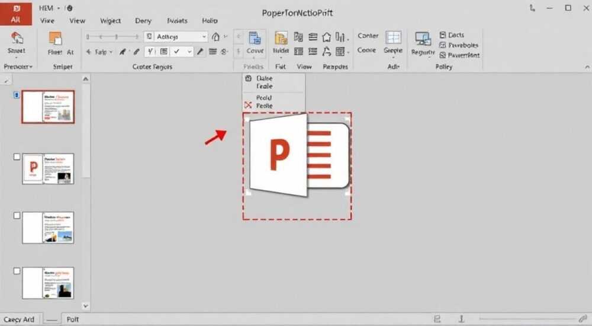
Task: Click the bar chart icon in Peapdes group
Action: 340,37
